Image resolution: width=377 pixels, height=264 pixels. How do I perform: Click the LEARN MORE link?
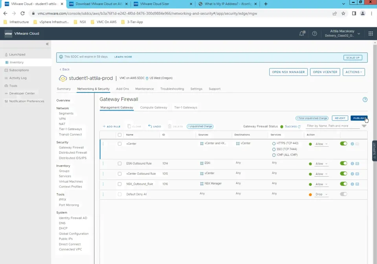coord(123,57)
